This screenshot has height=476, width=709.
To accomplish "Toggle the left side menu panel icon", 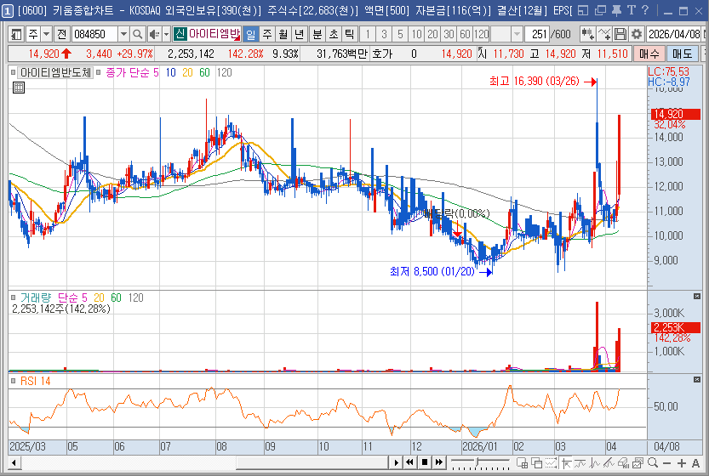I will coord(16,34).
